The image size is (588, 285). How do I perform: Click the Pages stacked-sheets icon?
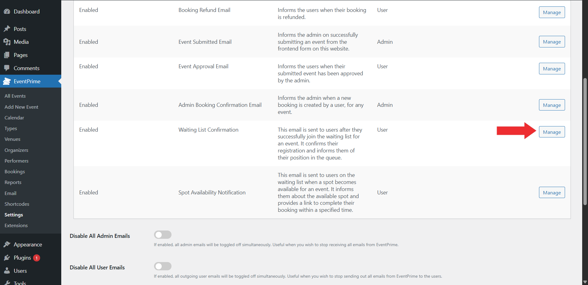[x=7, y=55]
